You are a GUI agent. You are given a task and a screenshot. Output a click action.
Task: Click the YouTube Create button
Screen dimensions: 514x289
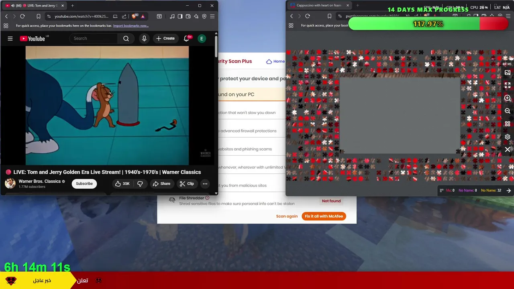(165, 39)
